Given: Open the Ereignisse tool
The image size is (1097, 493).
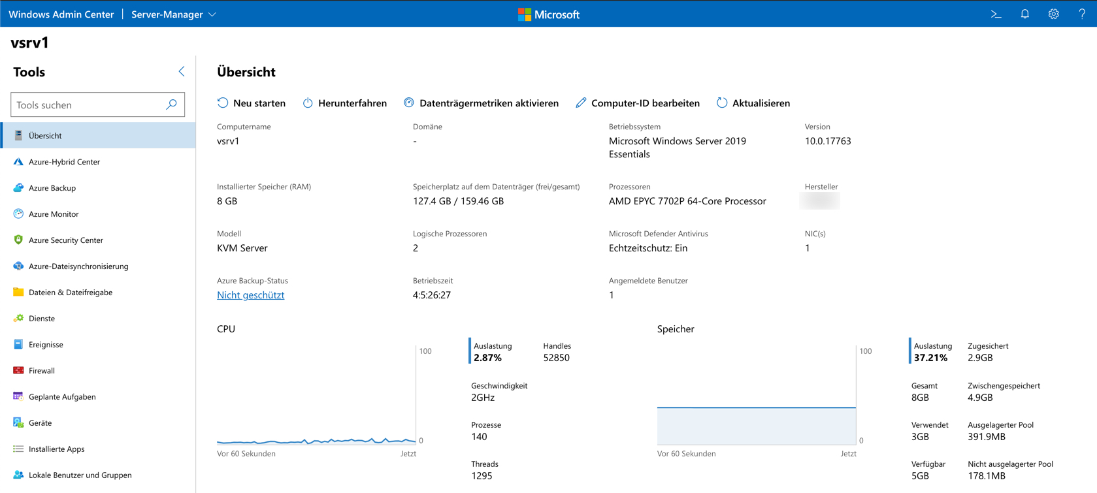Looking at the screenshot, I should pos(98,344).
